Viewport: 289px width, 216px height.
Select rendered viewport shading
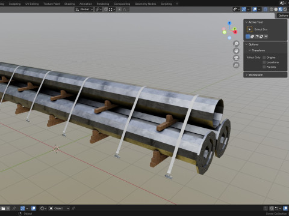coord(285,10)
